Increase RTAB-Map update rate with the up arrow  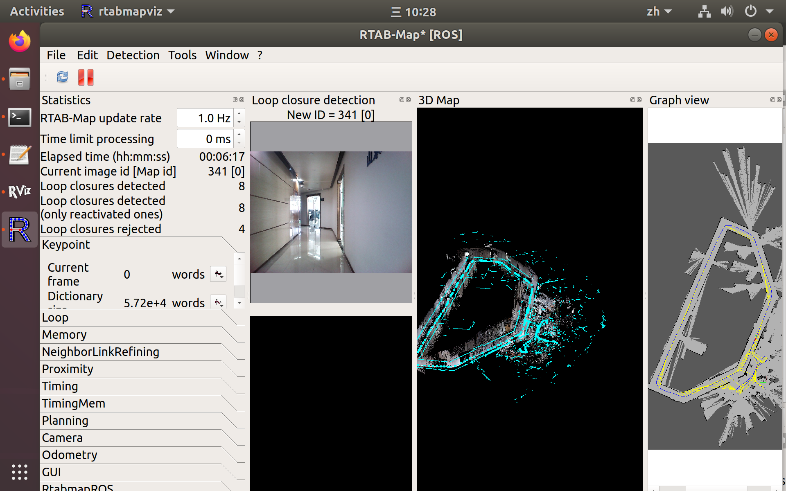tap(239, 114)
